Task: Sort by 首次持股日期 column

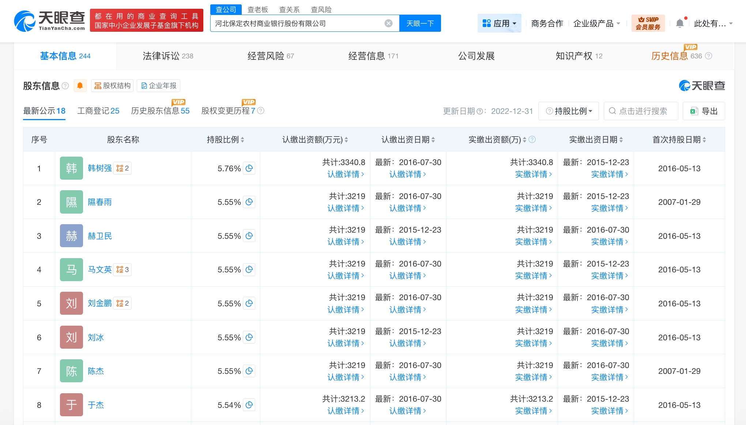Action: click(679, 139)
